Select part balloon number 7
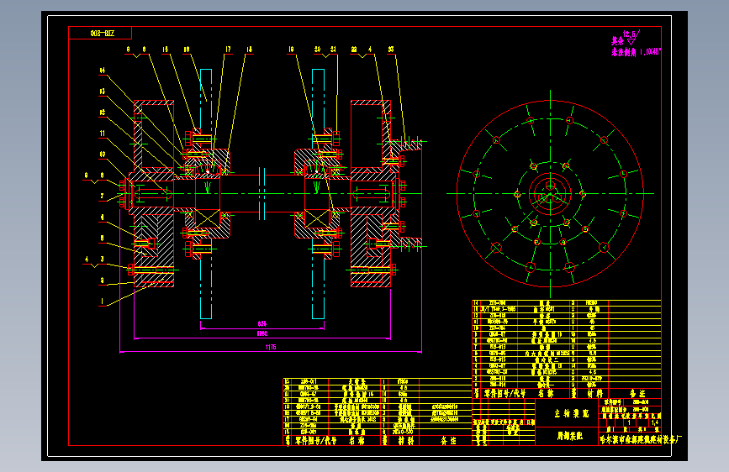 [103, 196]
